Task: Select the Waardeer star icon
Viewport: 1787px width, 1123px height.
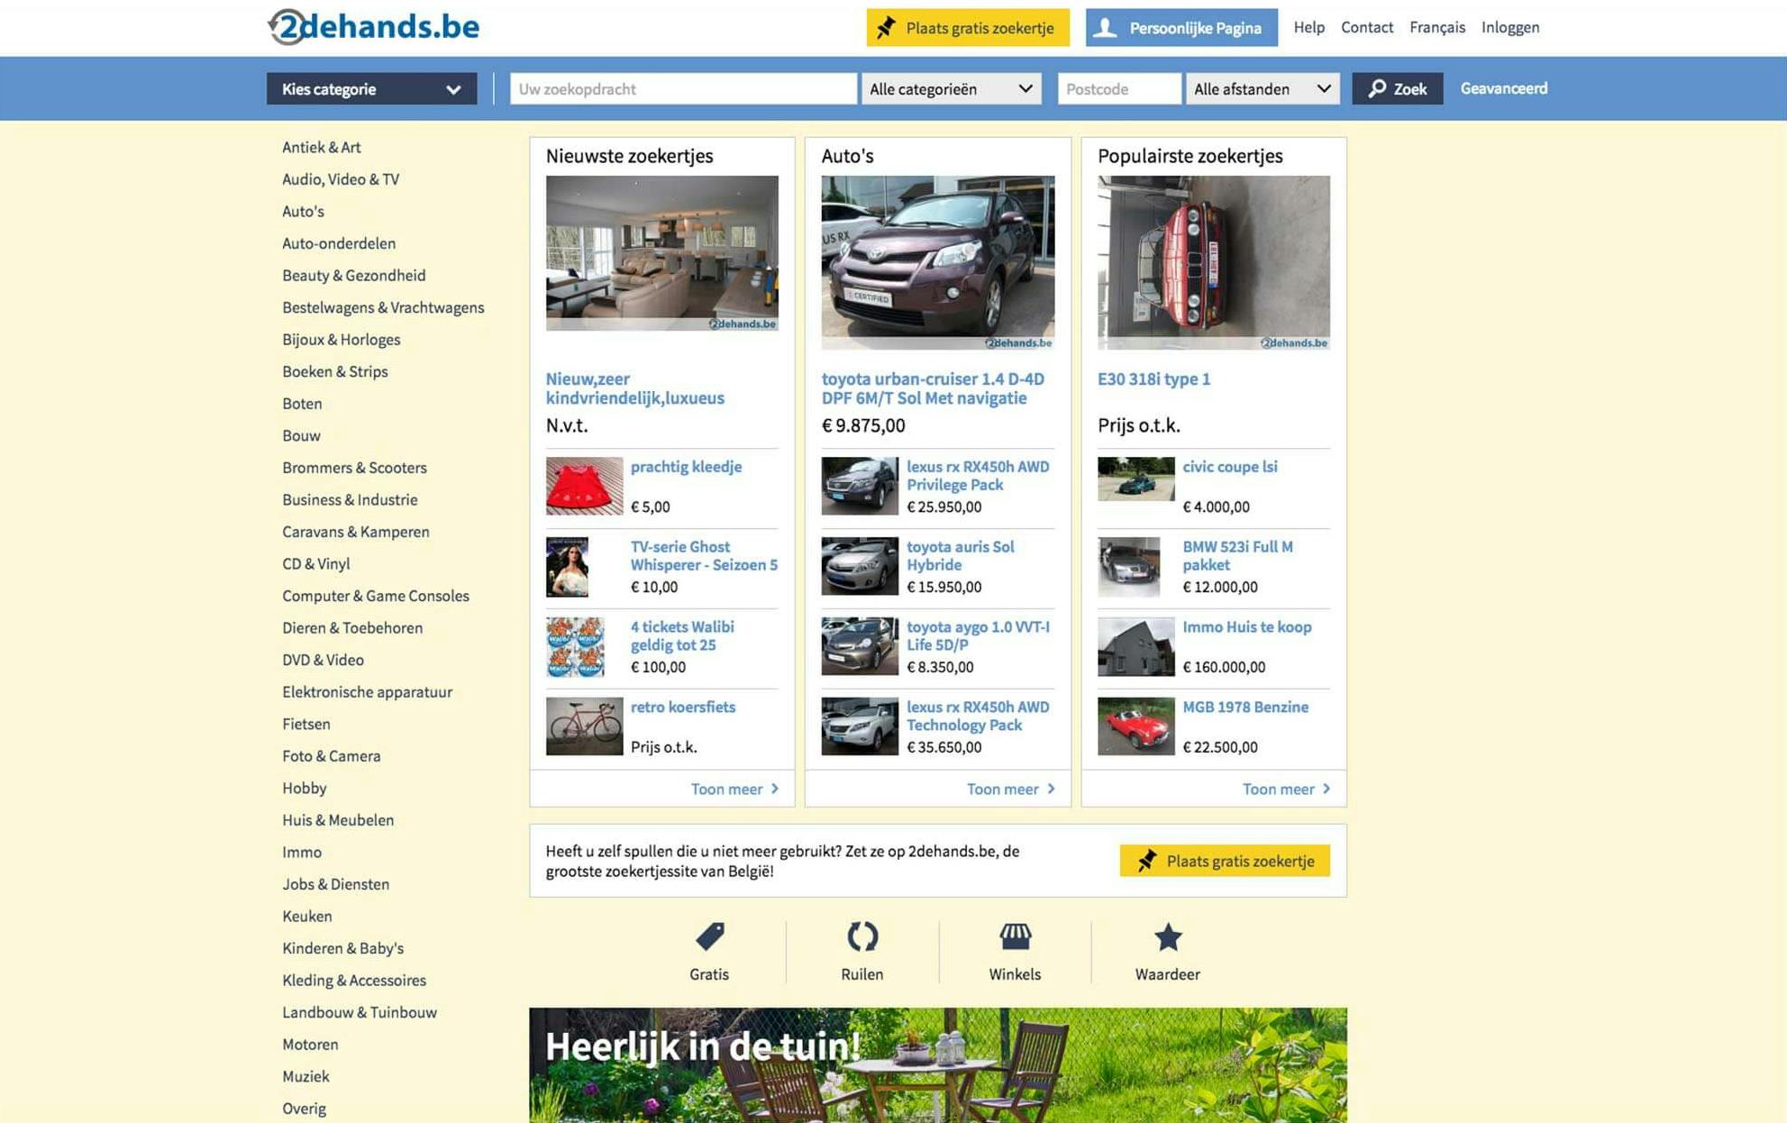Action: [1167, 937]
